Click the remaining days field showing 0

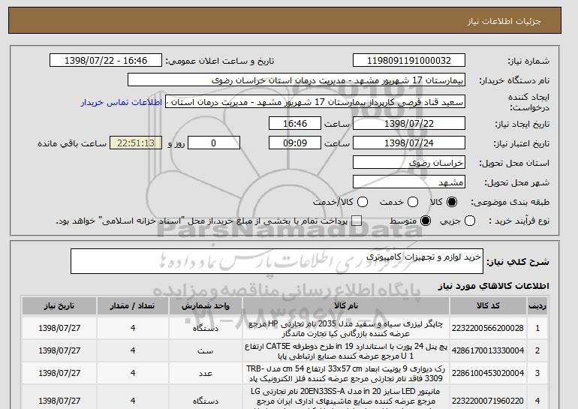pos(214,143)
